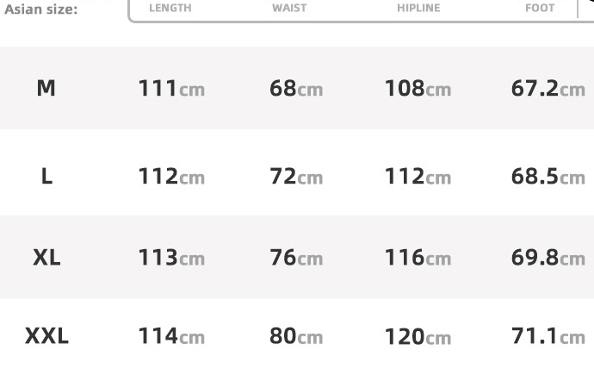
Task: Click the LENGTH column header
Action: click(170, 9)
